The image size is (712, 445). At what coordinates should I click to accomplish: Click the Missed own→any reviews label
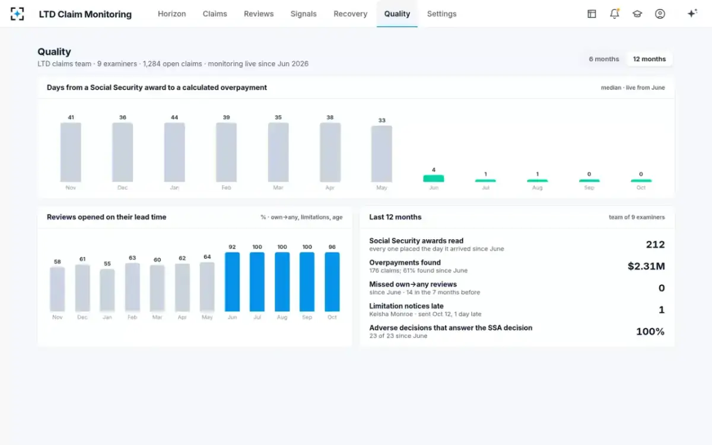(x=413, y=284)
